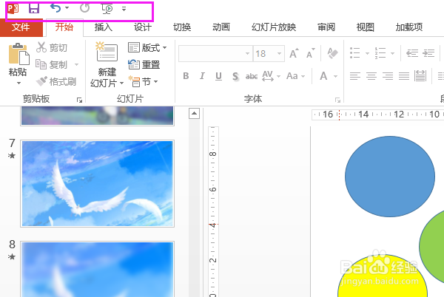Image resolution: width=444 pixels, height=297 pixels.
Task: Click Increase List Level icon
Action: point(428,53)
